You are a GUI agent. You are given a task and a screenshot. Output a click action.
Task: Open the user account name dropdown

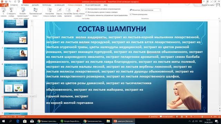[209, 5]
